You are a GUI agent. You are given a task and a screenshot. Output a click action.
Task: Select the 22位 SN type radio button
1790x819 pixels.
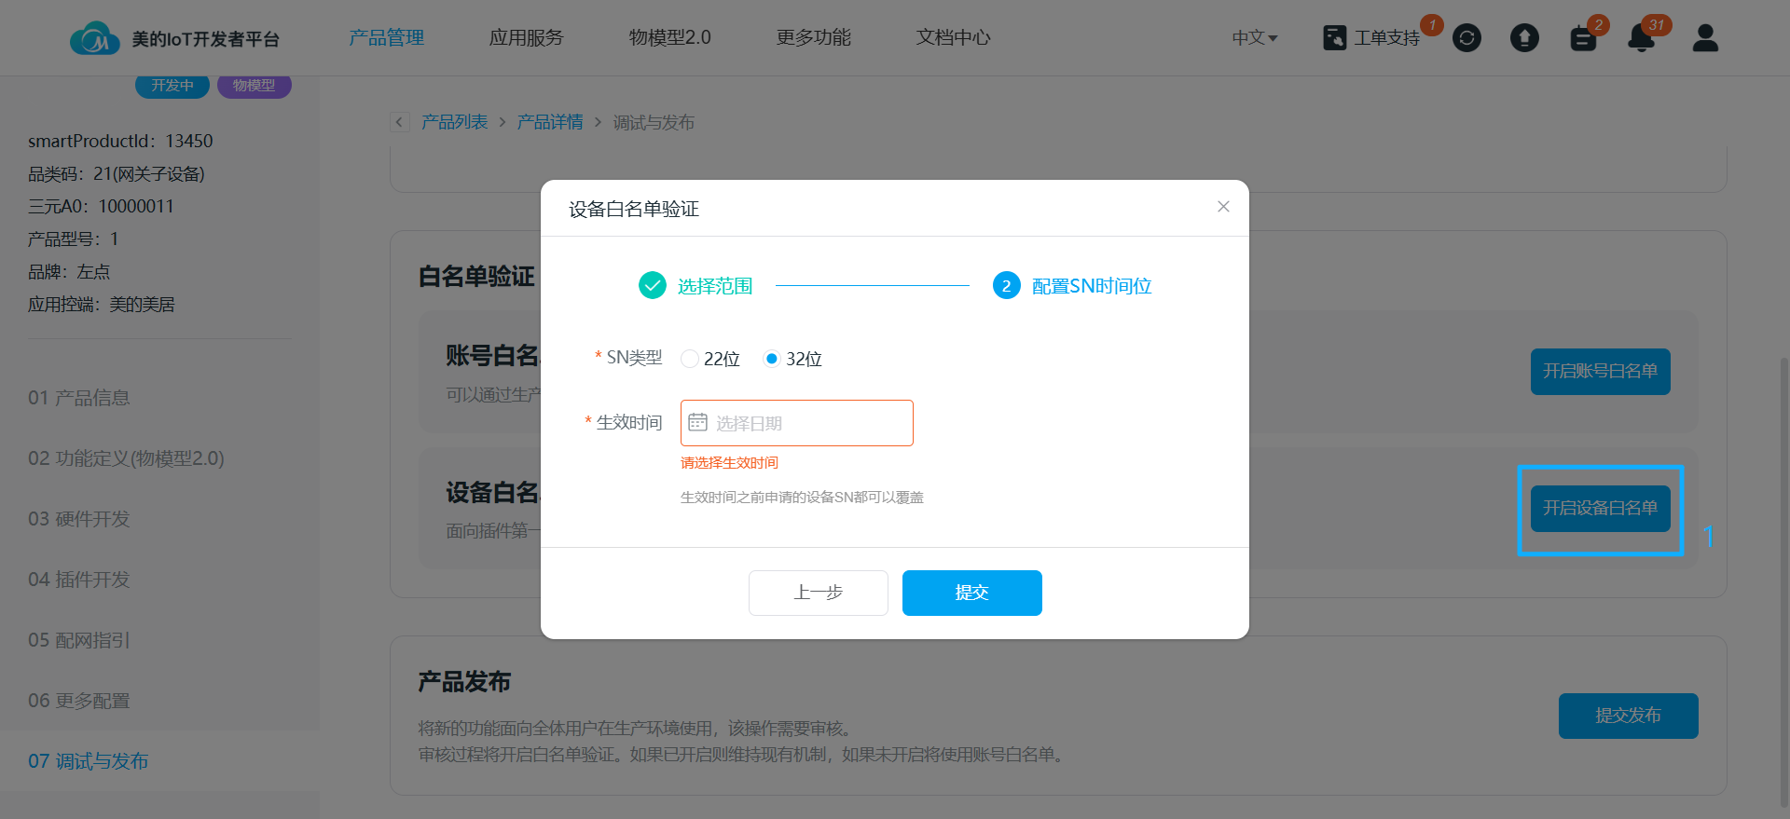click(x=690, y=359)
